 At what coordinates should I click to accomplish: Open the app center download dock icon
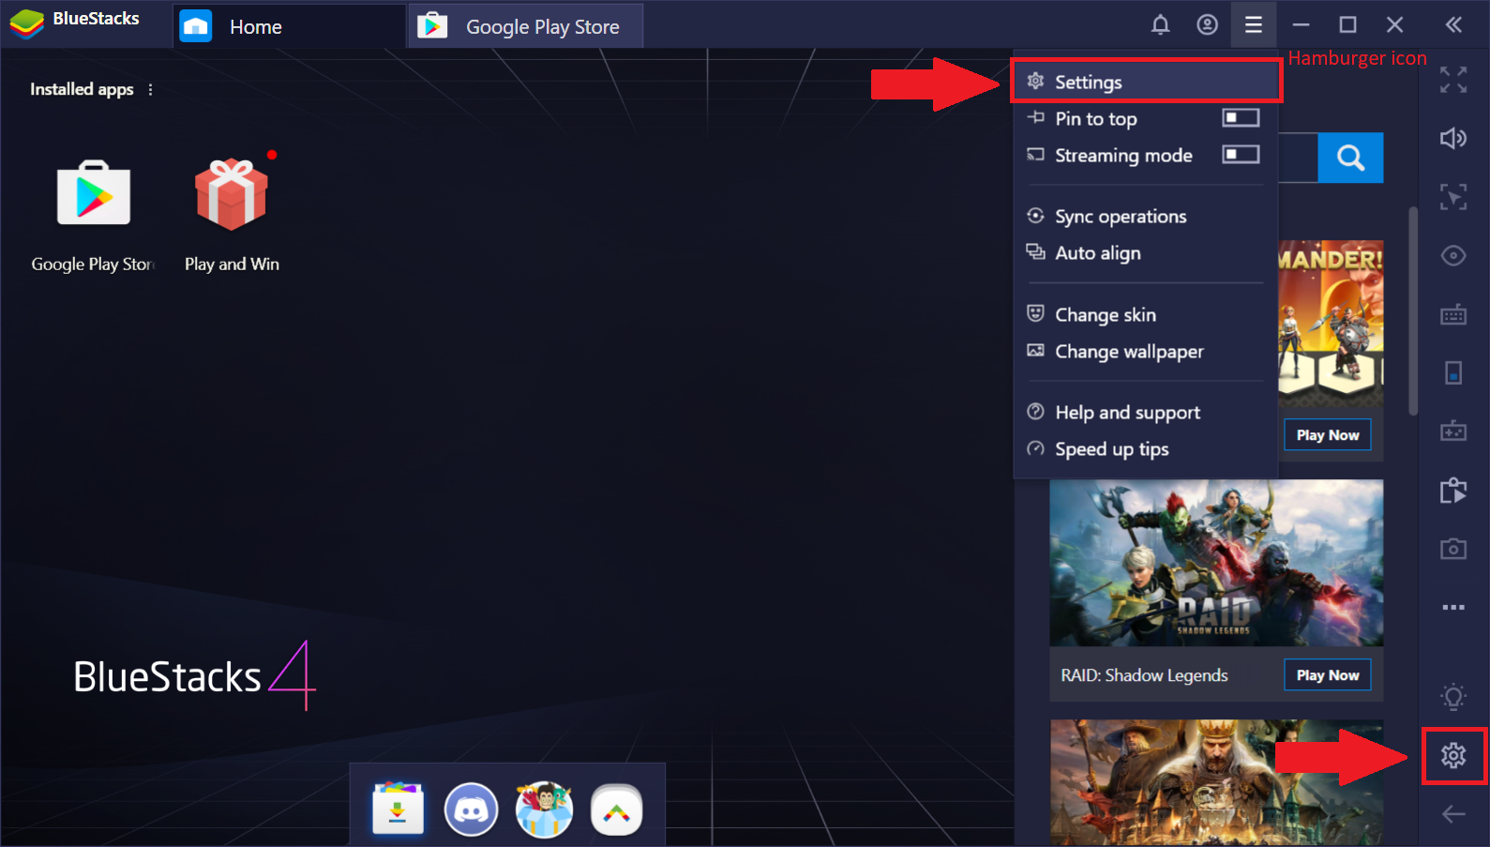click(x=398, y=809)
